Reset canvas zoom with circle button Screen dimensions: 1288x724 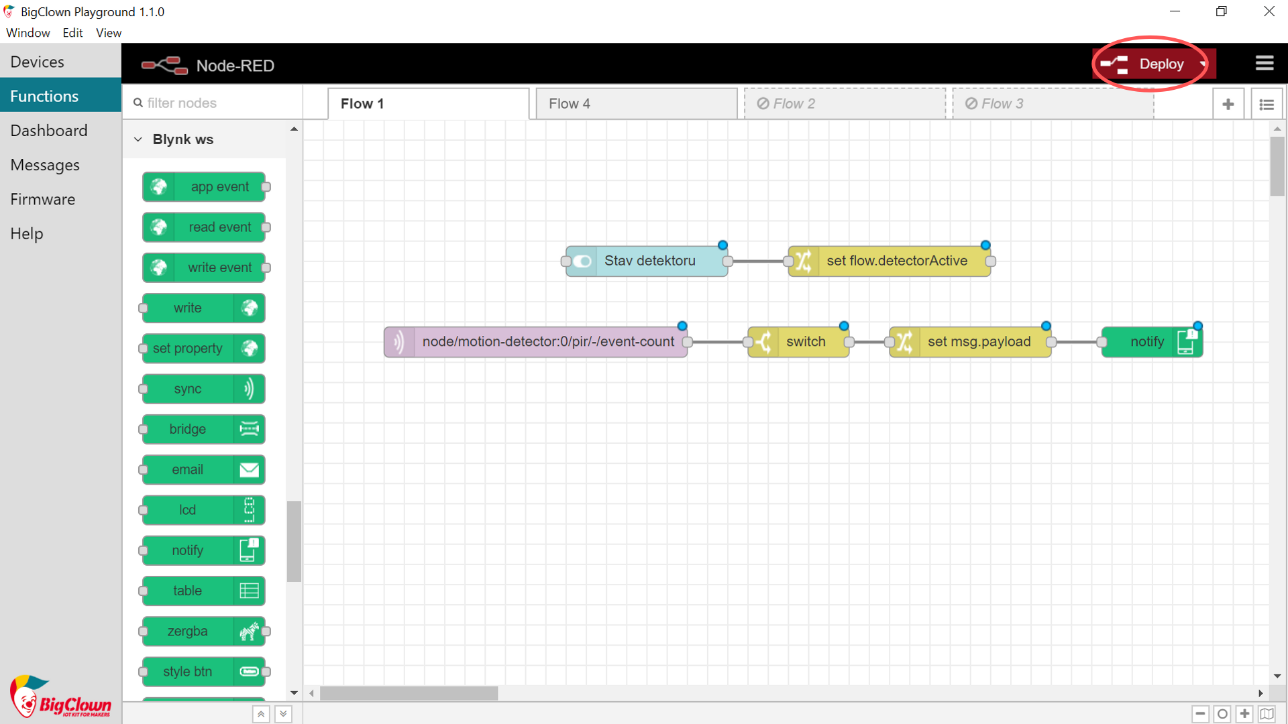(x=1222, y=714)
